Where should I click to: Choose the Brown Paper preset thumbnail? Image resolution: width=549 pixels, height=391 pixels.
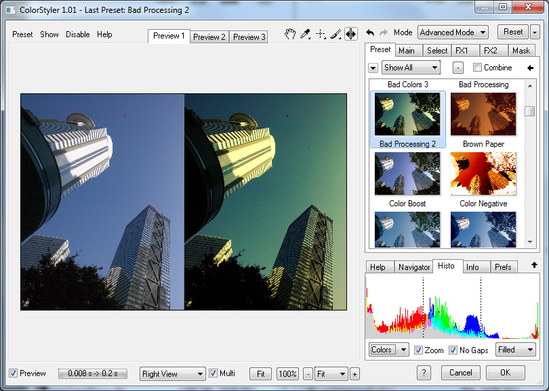point(483,174)
